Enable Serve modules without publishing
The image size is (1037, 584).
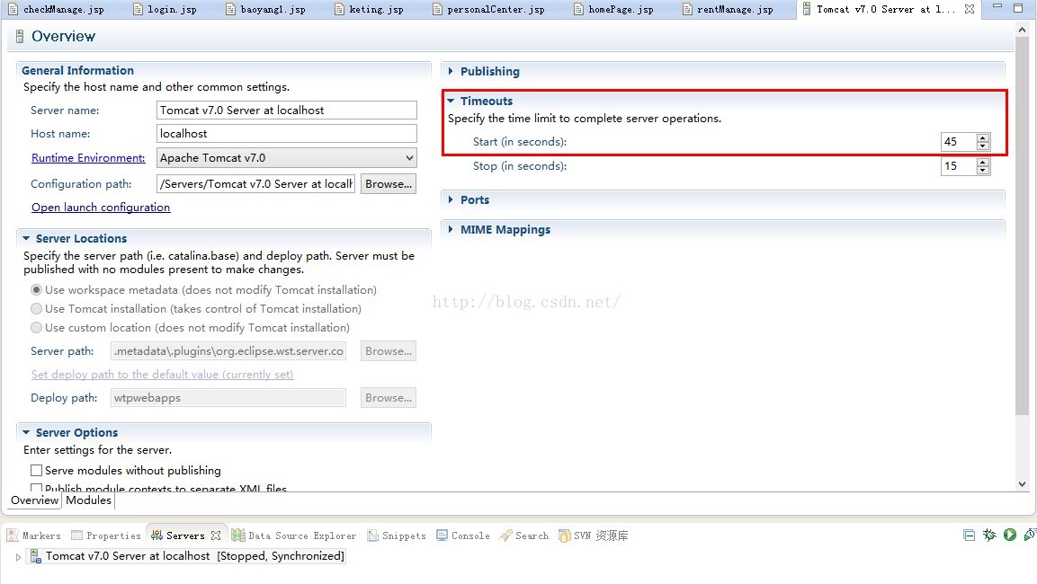[x=36, y=471]
